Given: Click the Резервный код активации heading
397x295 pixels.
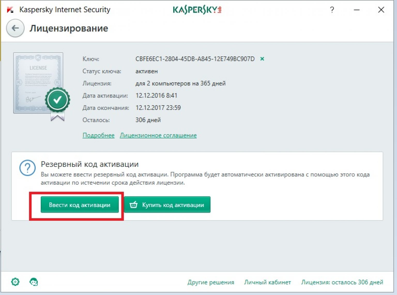Looking at the screenshot, I should (90, 164).
